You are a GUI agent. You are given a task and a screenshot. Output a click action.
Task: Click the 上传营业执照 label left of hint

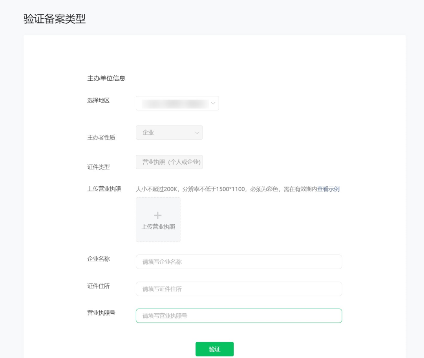104,189
